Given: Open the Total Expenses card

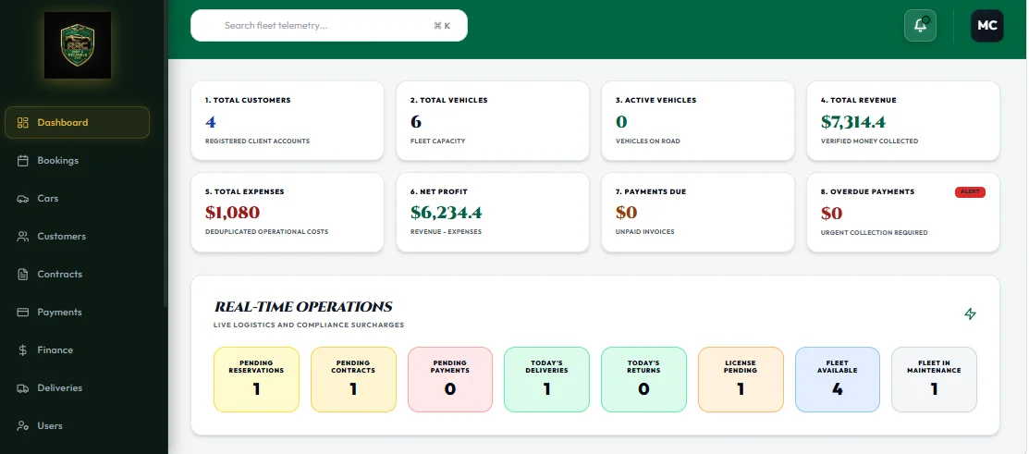Looking at the screenshot, I should 288,213.
